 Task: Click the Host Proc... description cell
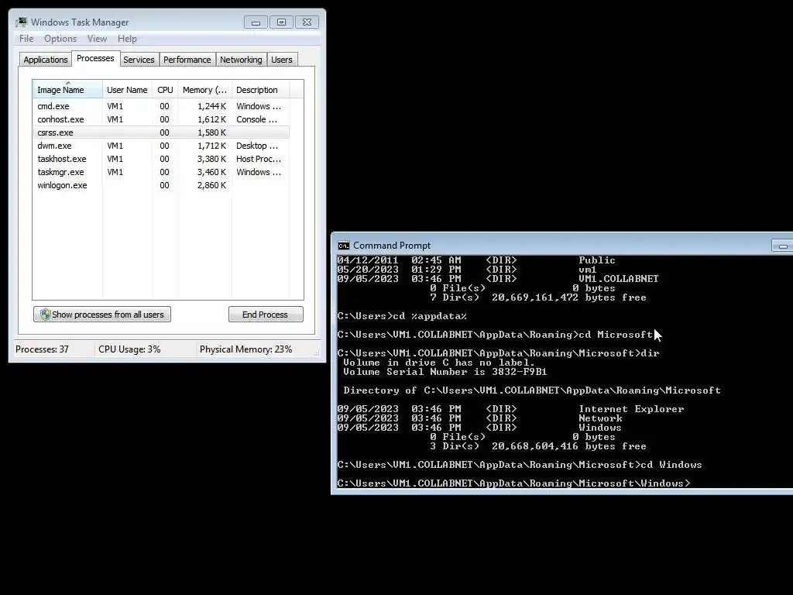pos(259,159)
